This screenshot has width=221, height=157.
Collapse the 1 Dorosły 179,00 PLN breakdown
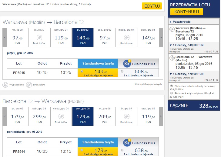[x=187, y=74]
